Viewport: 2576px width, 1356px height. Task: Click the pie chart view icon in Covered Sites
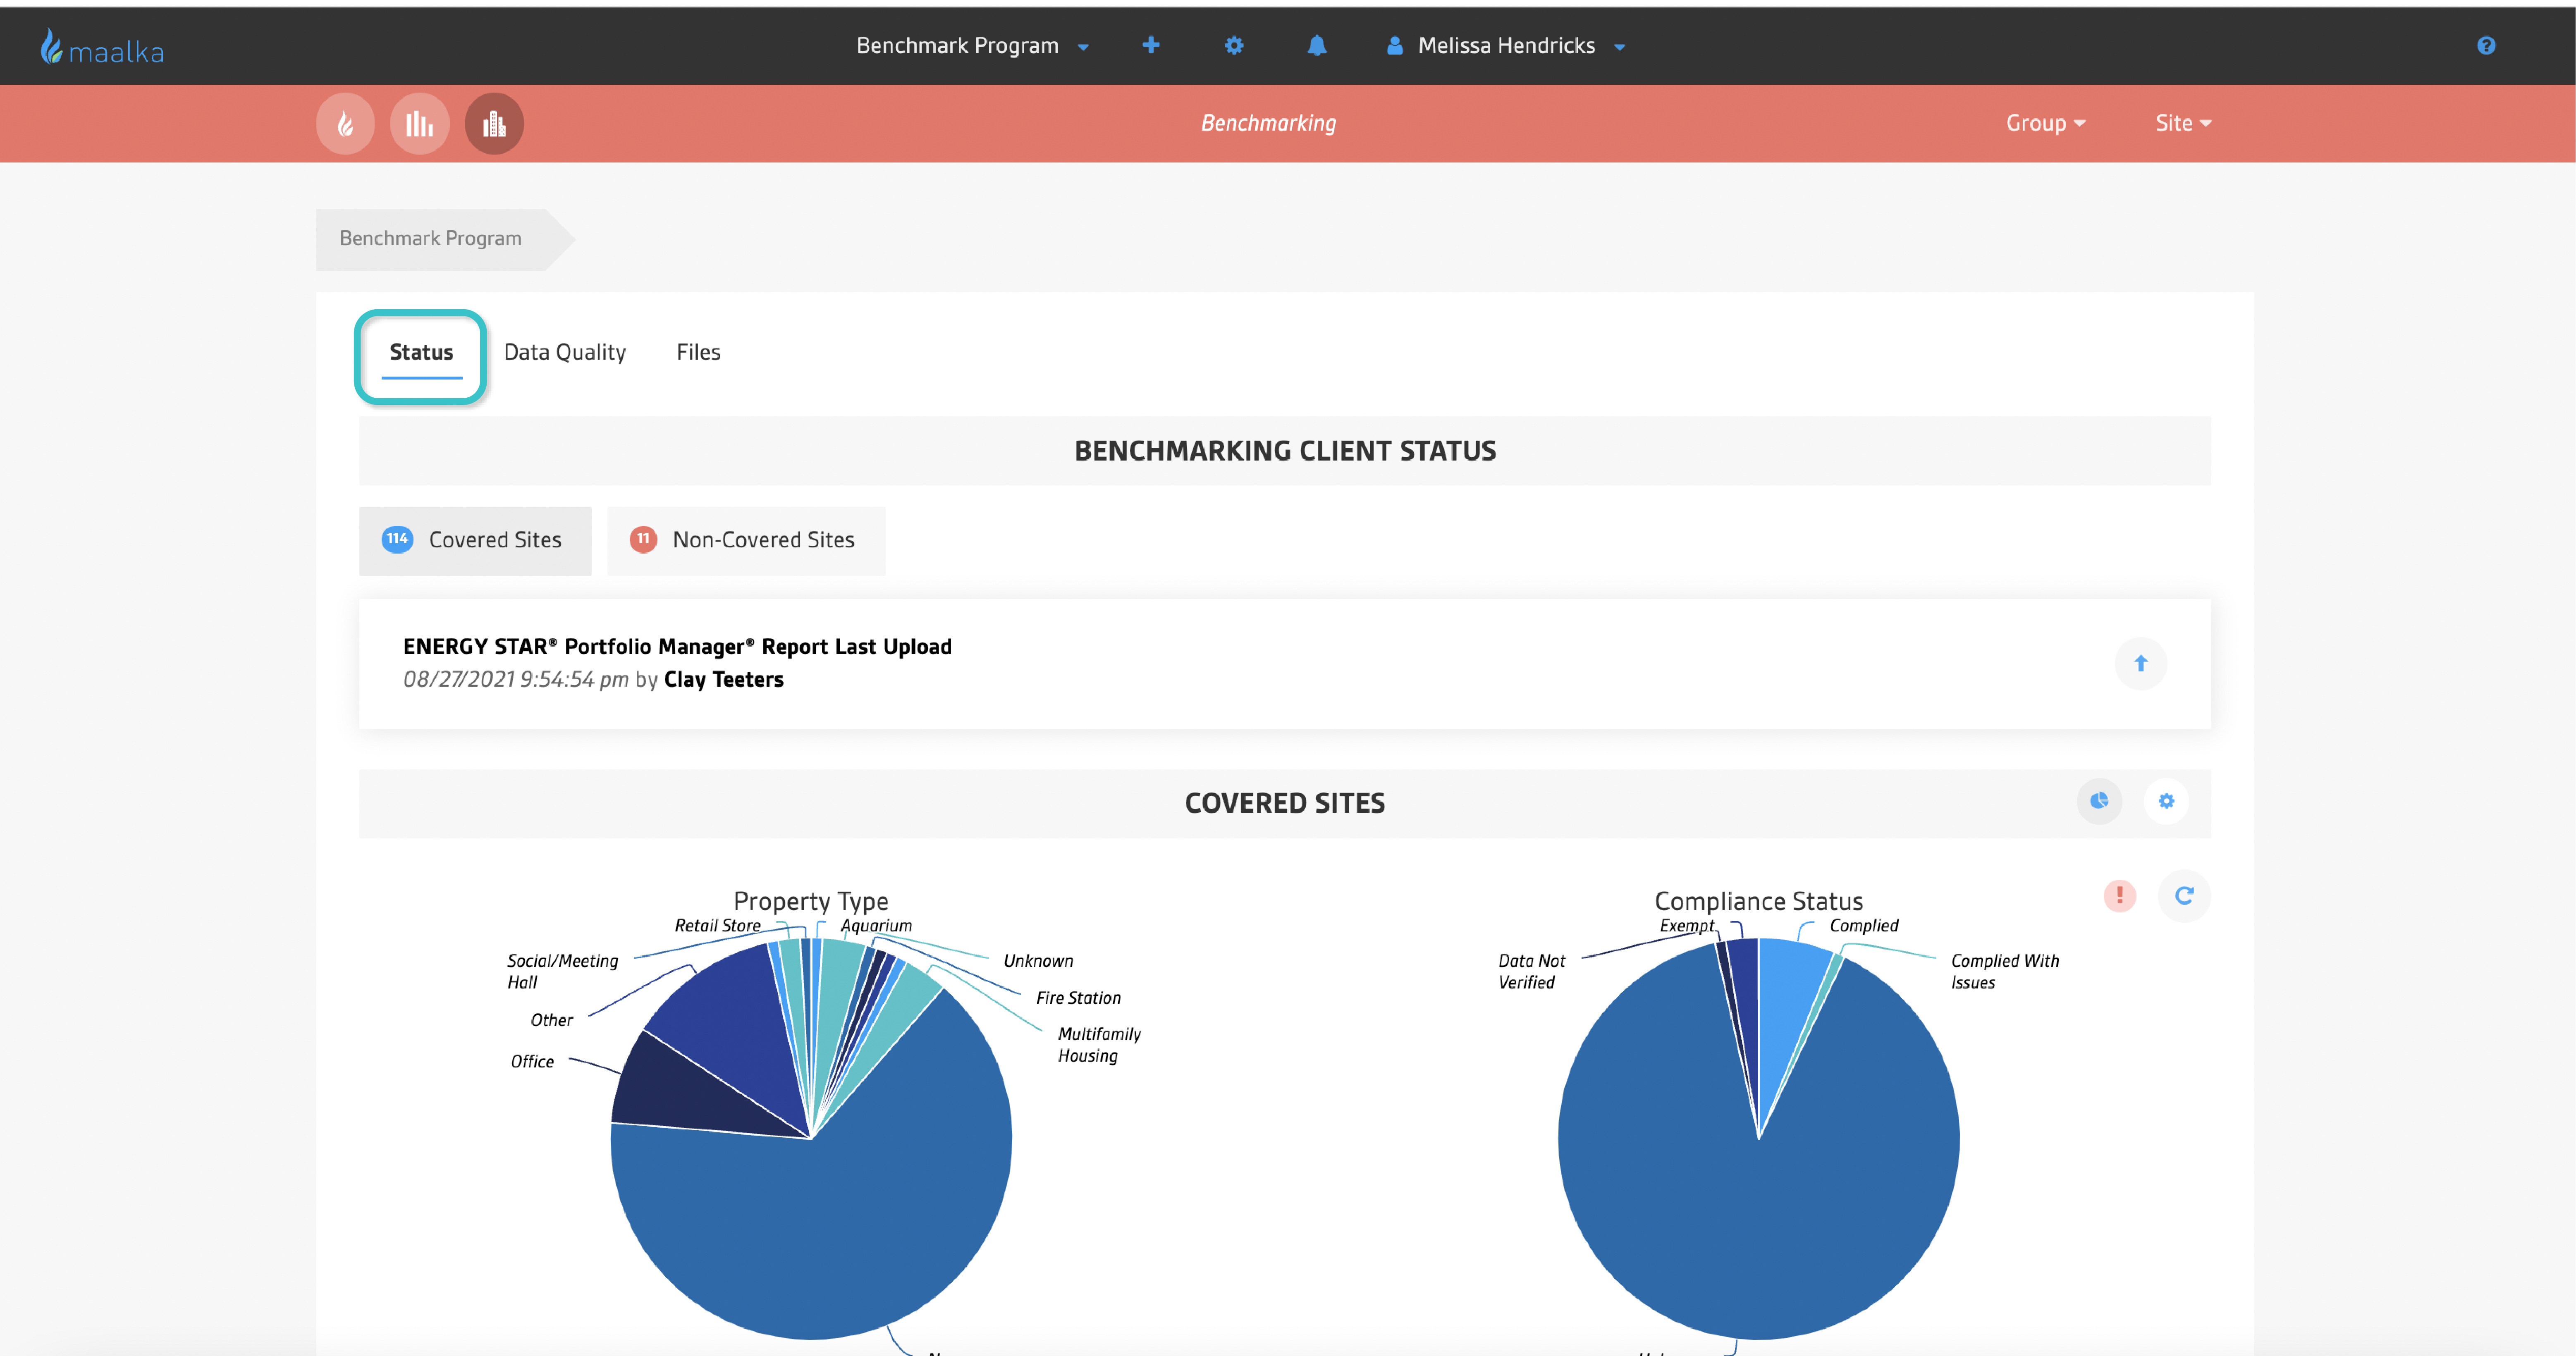pyautogui.click(x=2099, y=801)
